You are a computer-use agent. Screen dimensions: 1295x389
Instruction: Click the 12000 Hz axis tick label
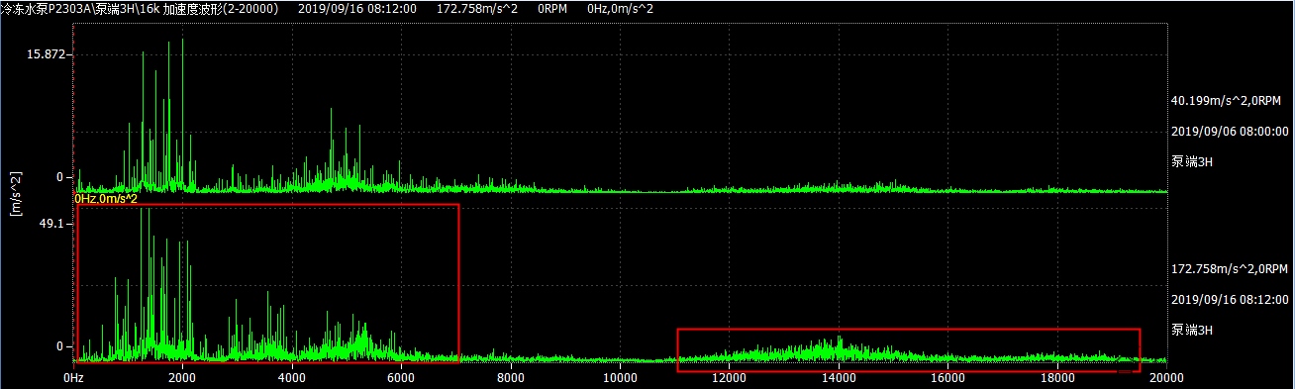[729, 378]
